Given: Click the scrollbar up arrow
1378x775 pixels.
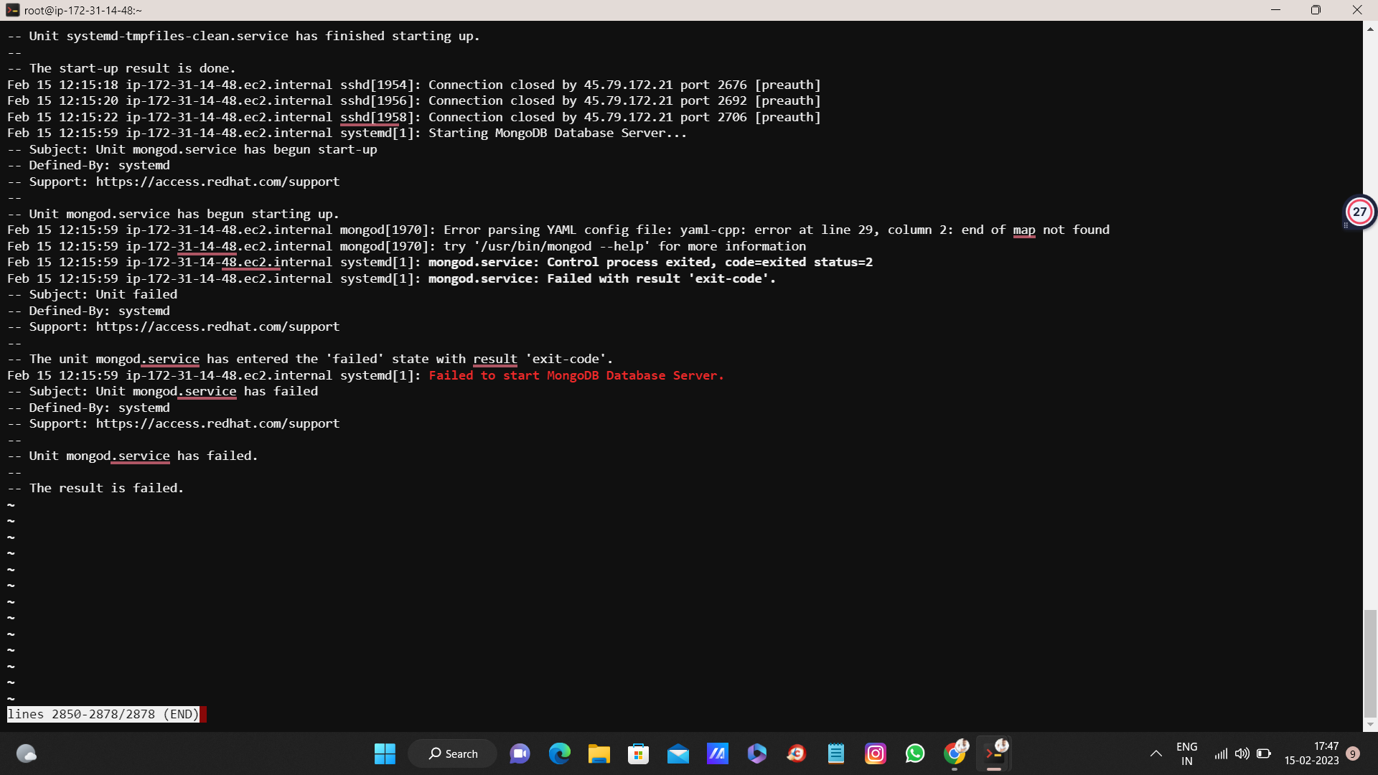Looking at the screenshot, I should (1370, 29).
